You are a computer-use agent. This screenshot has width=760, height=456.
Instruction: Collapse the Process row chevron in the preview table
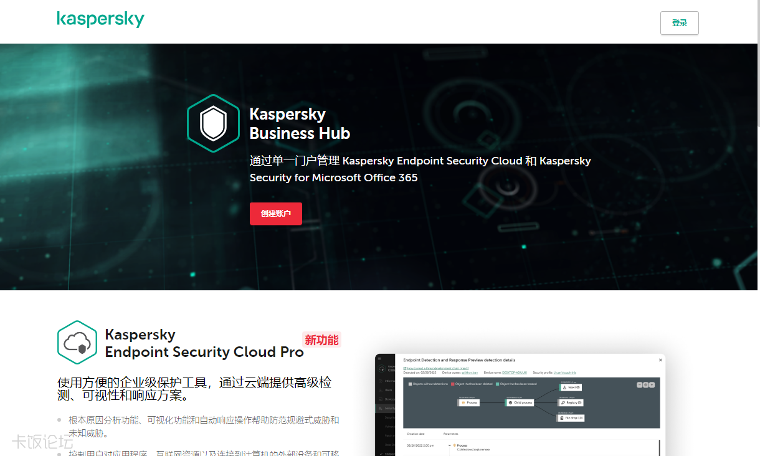point(450,445)
